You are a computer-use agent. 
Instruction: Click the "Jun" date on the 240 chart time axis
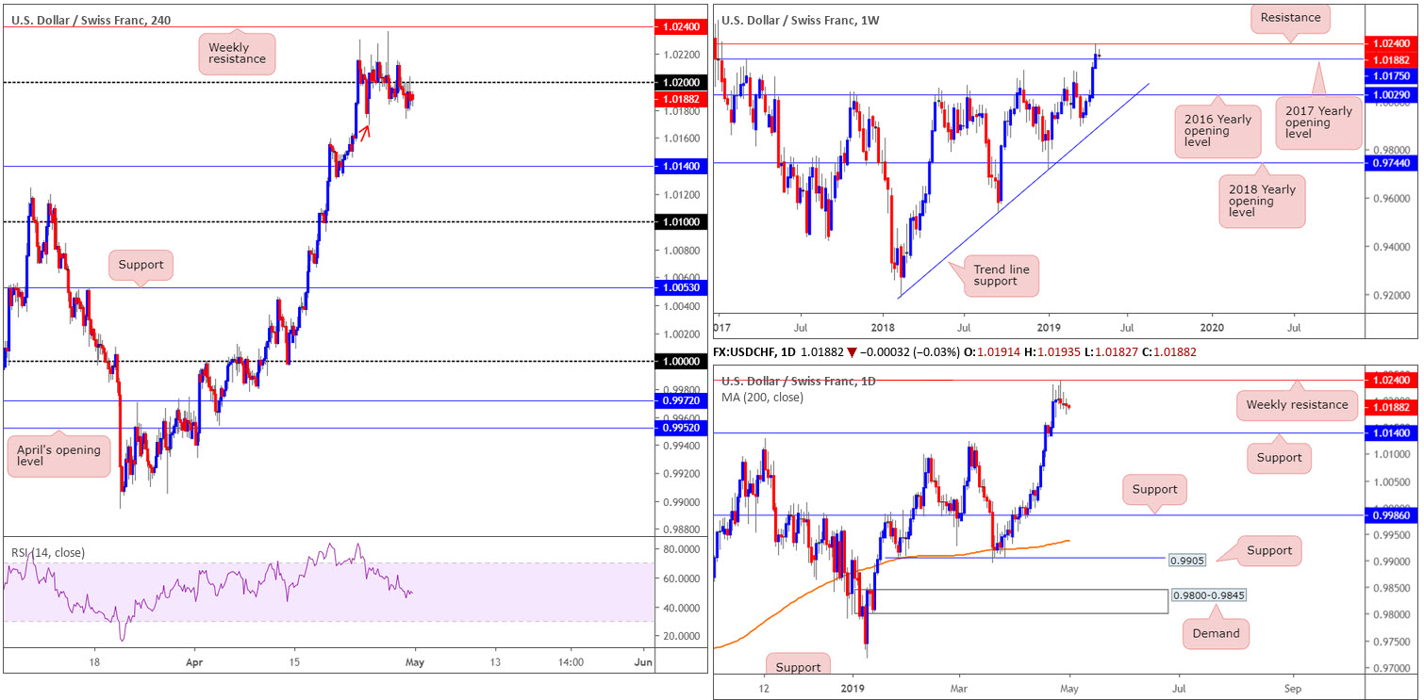644,662
